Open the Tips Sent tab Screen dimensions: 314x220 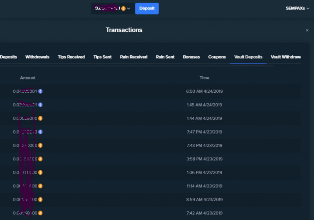[102, 57]
